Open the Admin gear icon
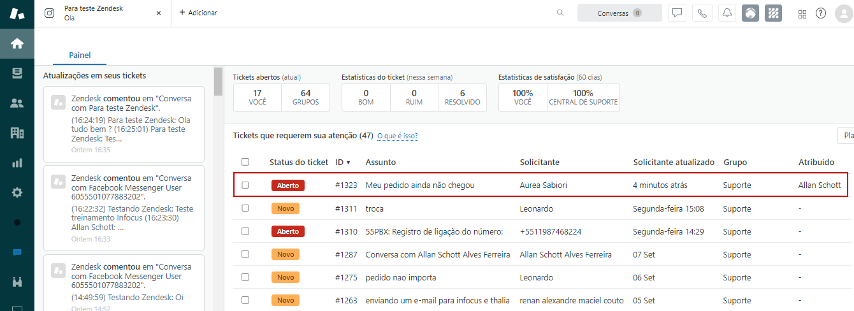This screenshot has height=311, width=854. (x=17, y=192)
